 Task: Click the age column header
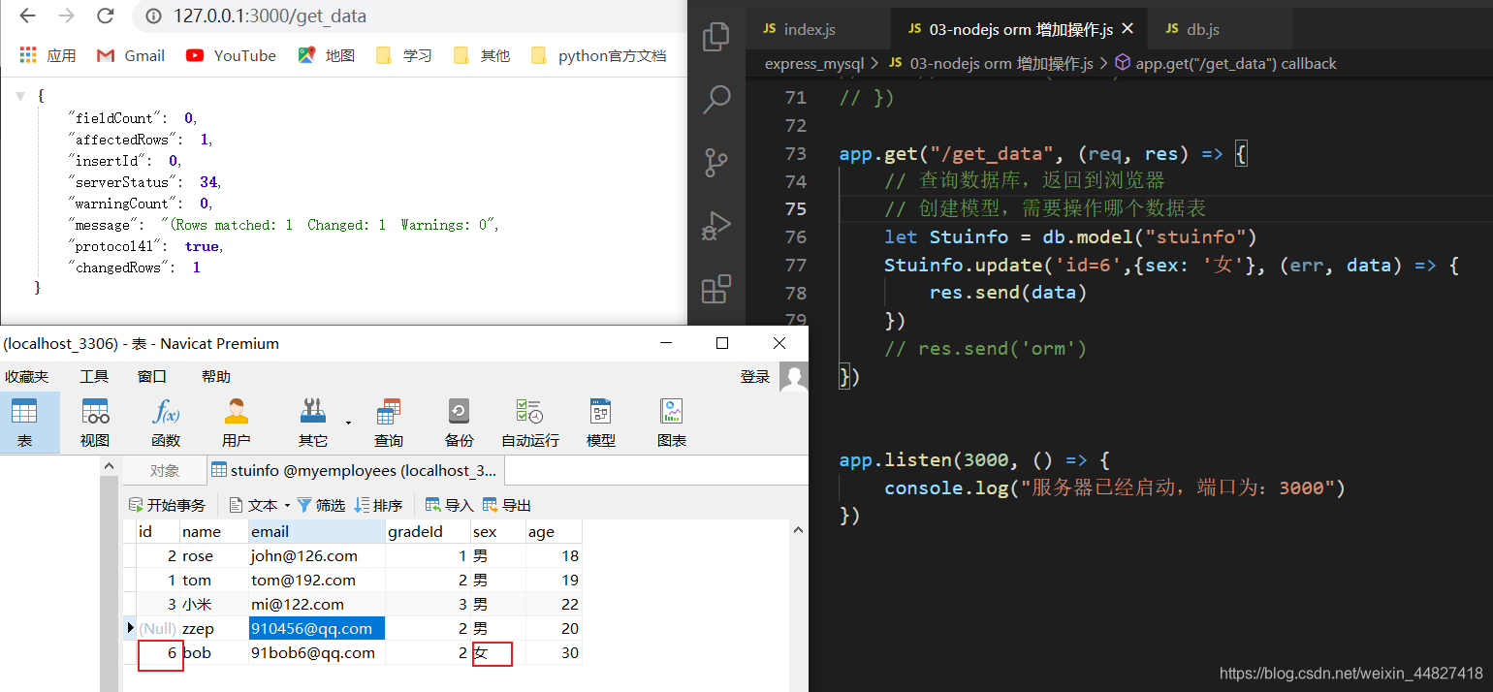554,531
